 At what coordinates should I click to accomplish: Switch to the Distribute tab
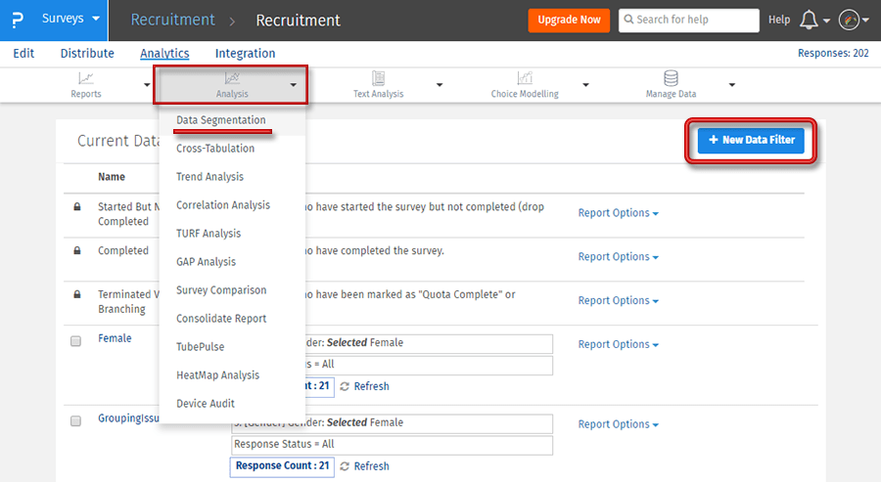coord(87,54)
